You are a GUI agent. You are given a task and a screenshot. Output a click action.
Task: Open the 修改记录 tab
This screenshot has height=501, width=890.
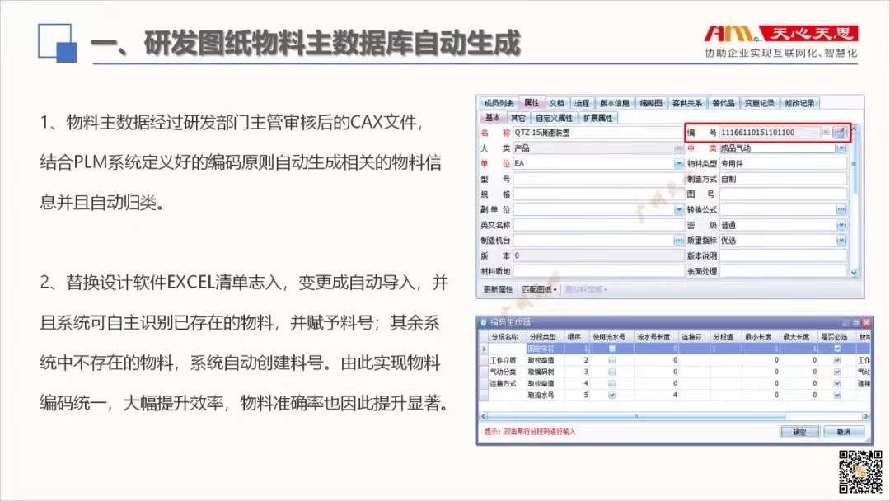(x=799, y=103)
